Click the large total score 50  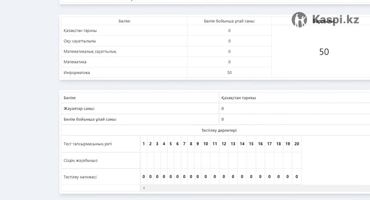point(324,52)
